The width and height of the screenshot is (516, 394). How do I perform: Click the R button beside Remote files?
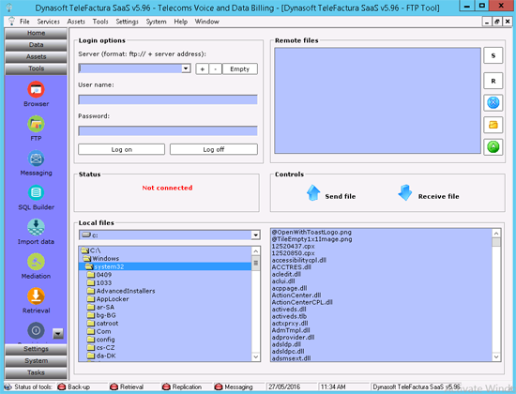(x=493, y=81)
